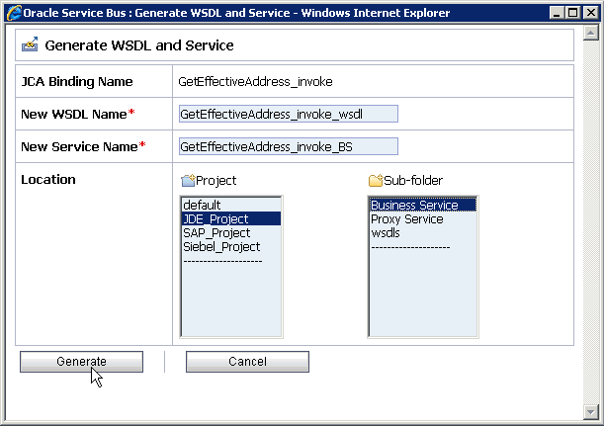Screen dimensions: 604x426
Task: Select Proxy Service sub-folder
Action: click(x=423, y=218)
